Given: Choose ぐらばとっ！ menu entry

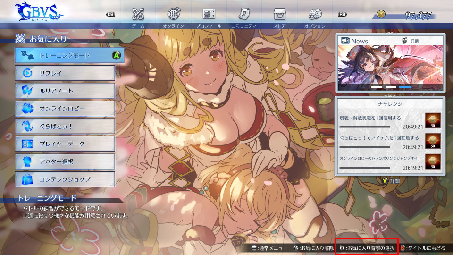Looking at the screenshot, I should click(x=65, y=126).
